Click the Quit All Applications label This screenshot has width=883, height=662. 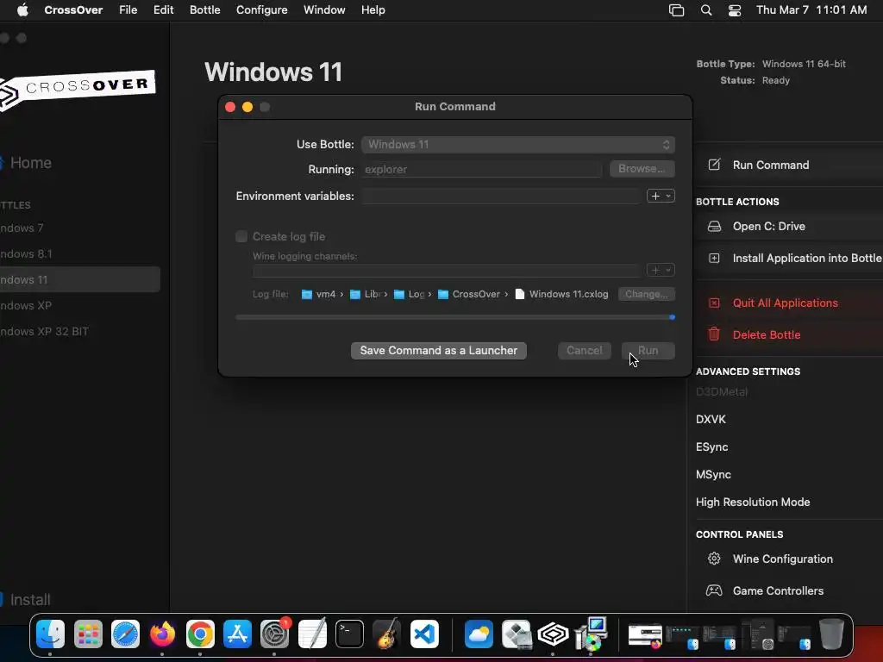785,303
